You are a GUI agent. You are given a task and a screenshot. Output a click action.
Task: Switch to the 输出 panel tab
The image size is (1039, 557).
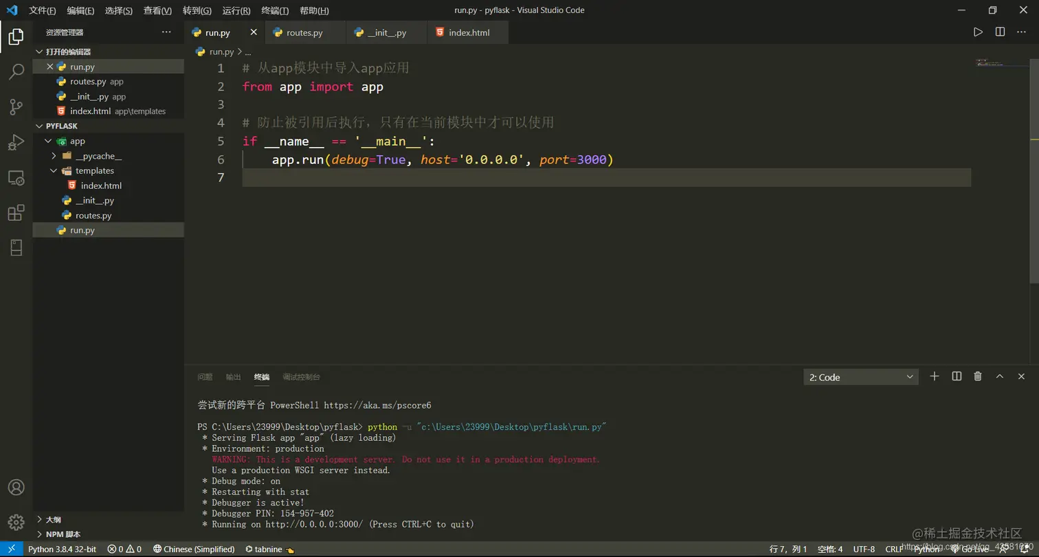pos(234,377)
